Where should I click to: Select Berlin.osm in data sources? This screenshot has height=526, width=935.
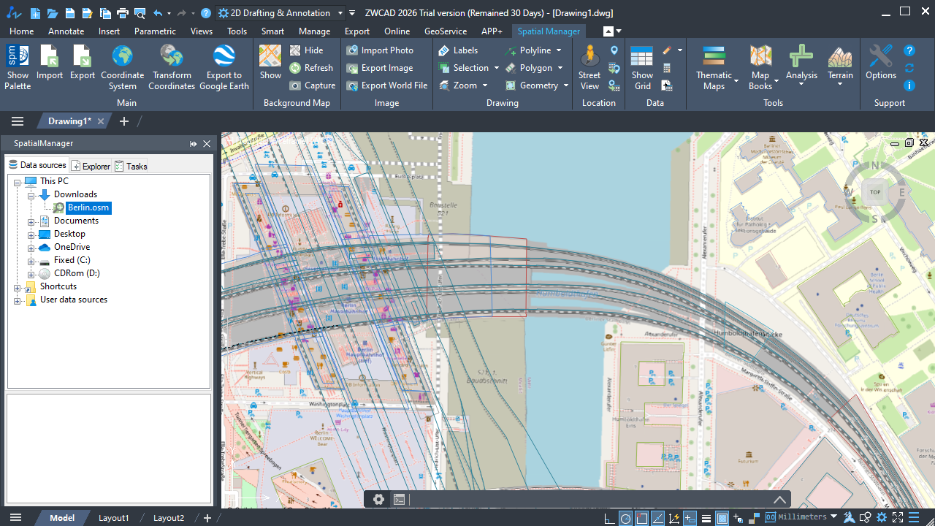pyautogui.click(x=88, y=207)
